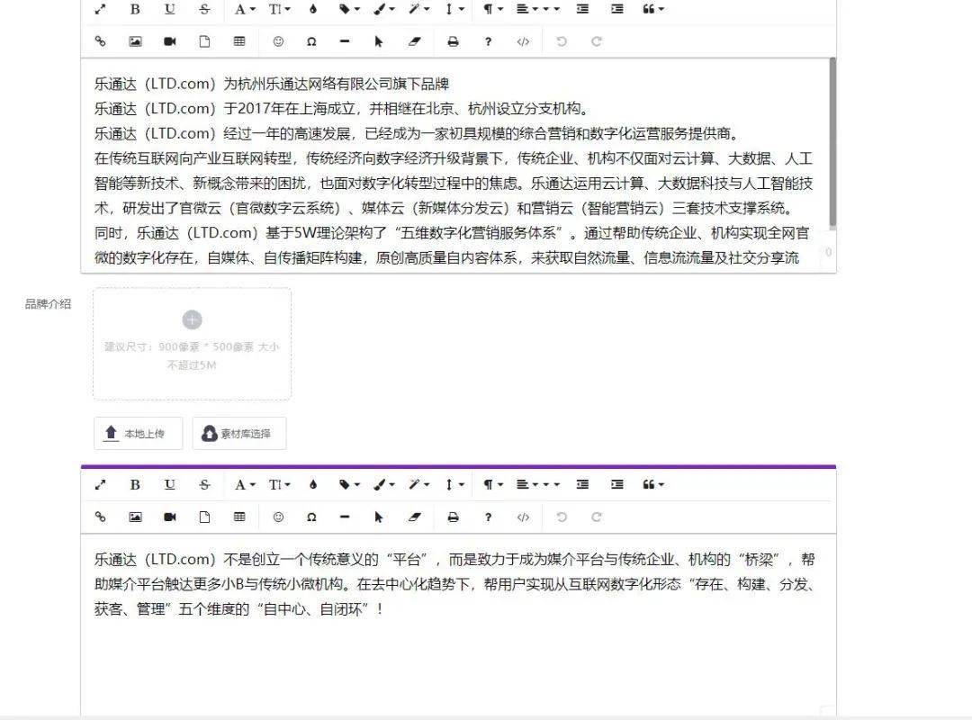Insert a link using the upper editor toolbar
This screenshot has height=720, width=972.
[x=101, y=41]
